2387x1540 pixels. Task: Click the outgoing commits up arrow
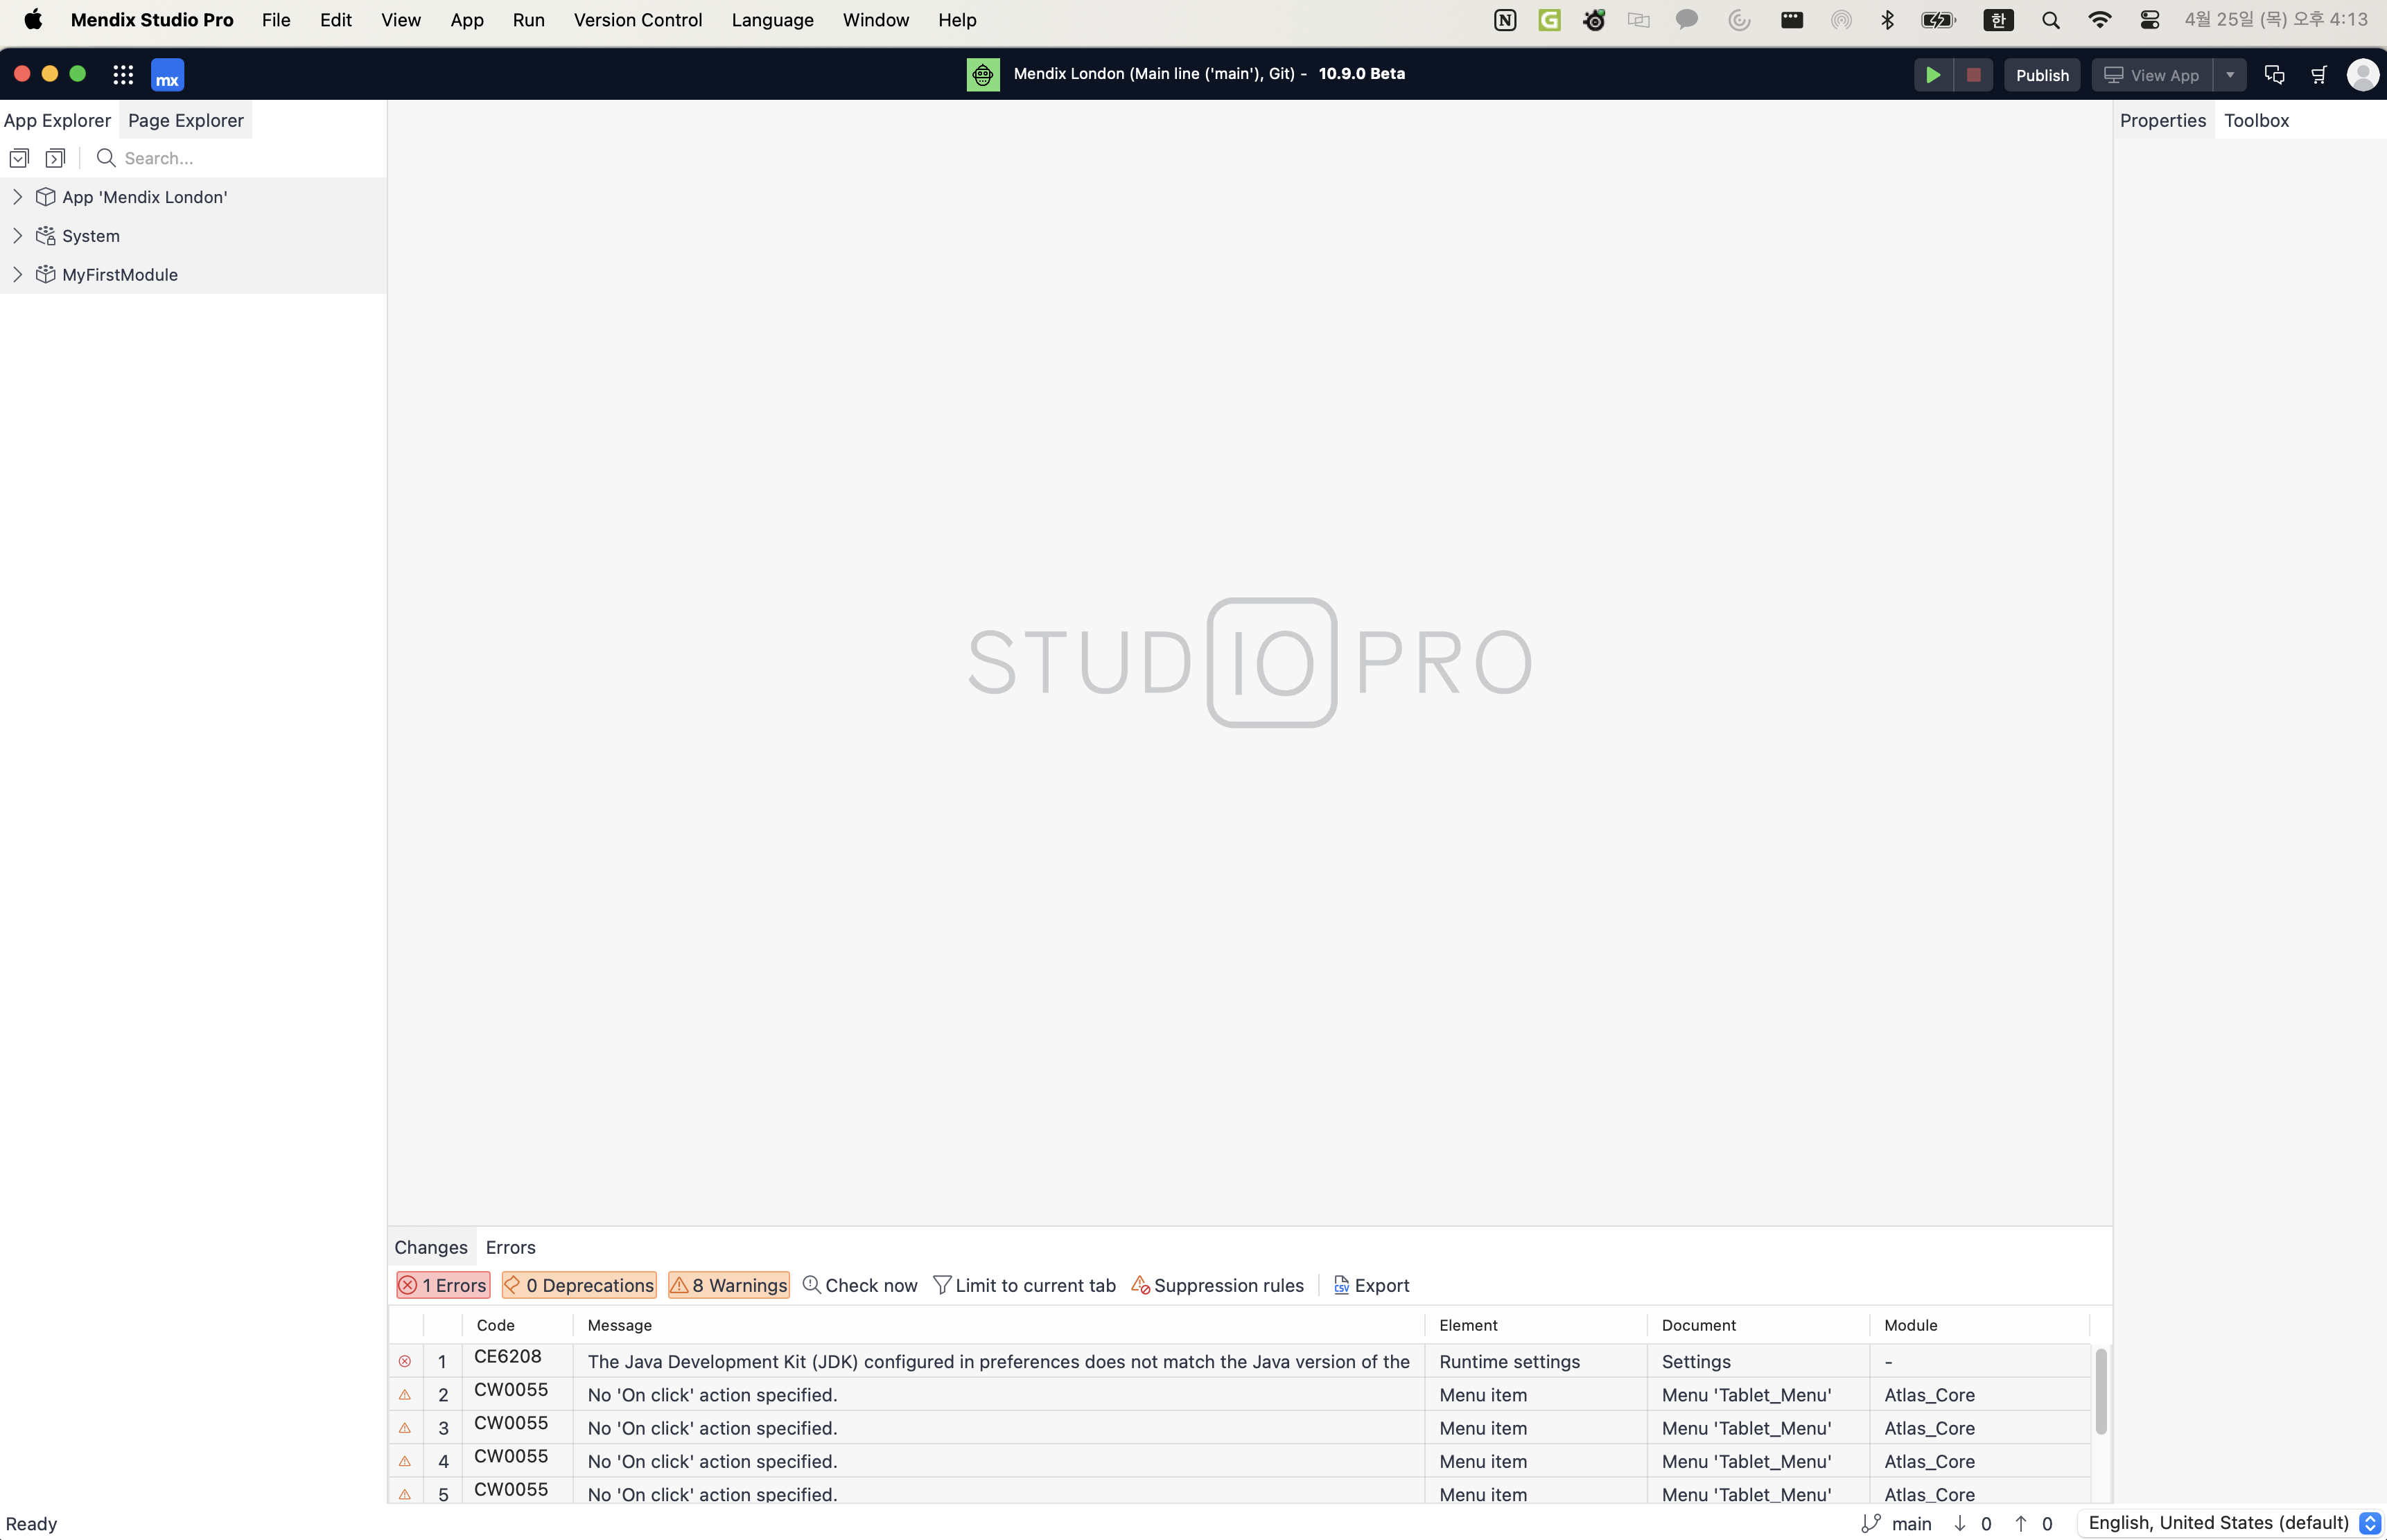point(2021,1523)
